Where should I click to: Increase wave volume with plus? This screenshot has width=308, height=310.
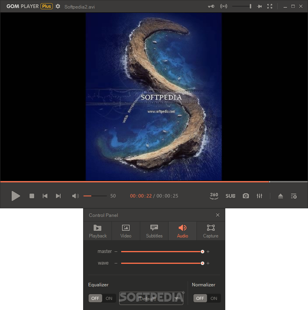[208, 263]
